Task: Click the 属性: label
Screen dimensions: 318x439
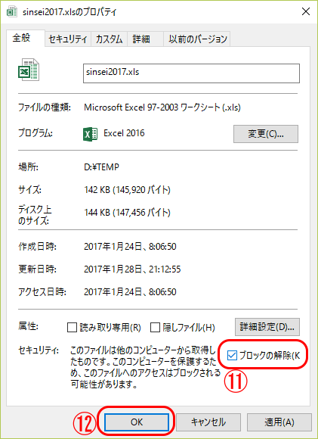Action: [29, 326]
